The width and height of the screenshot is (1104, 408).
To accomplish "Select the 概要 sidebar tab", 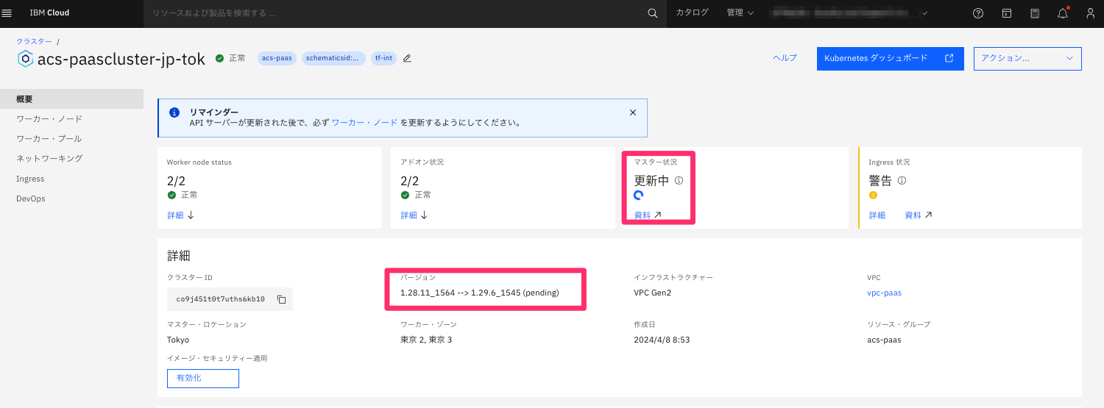I will tap(71, 99).
